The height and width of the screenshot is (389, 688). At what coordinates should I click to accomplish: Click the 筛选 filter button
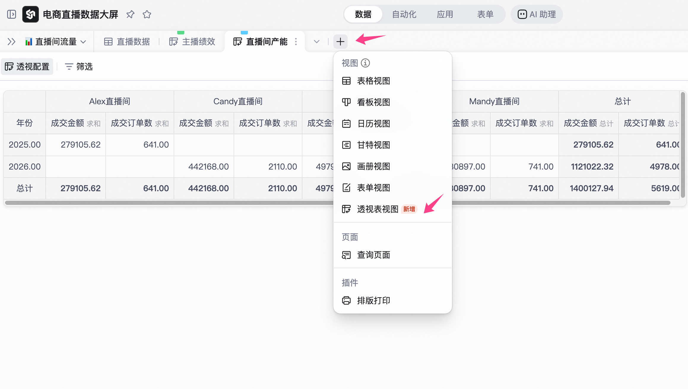(79, 67)
